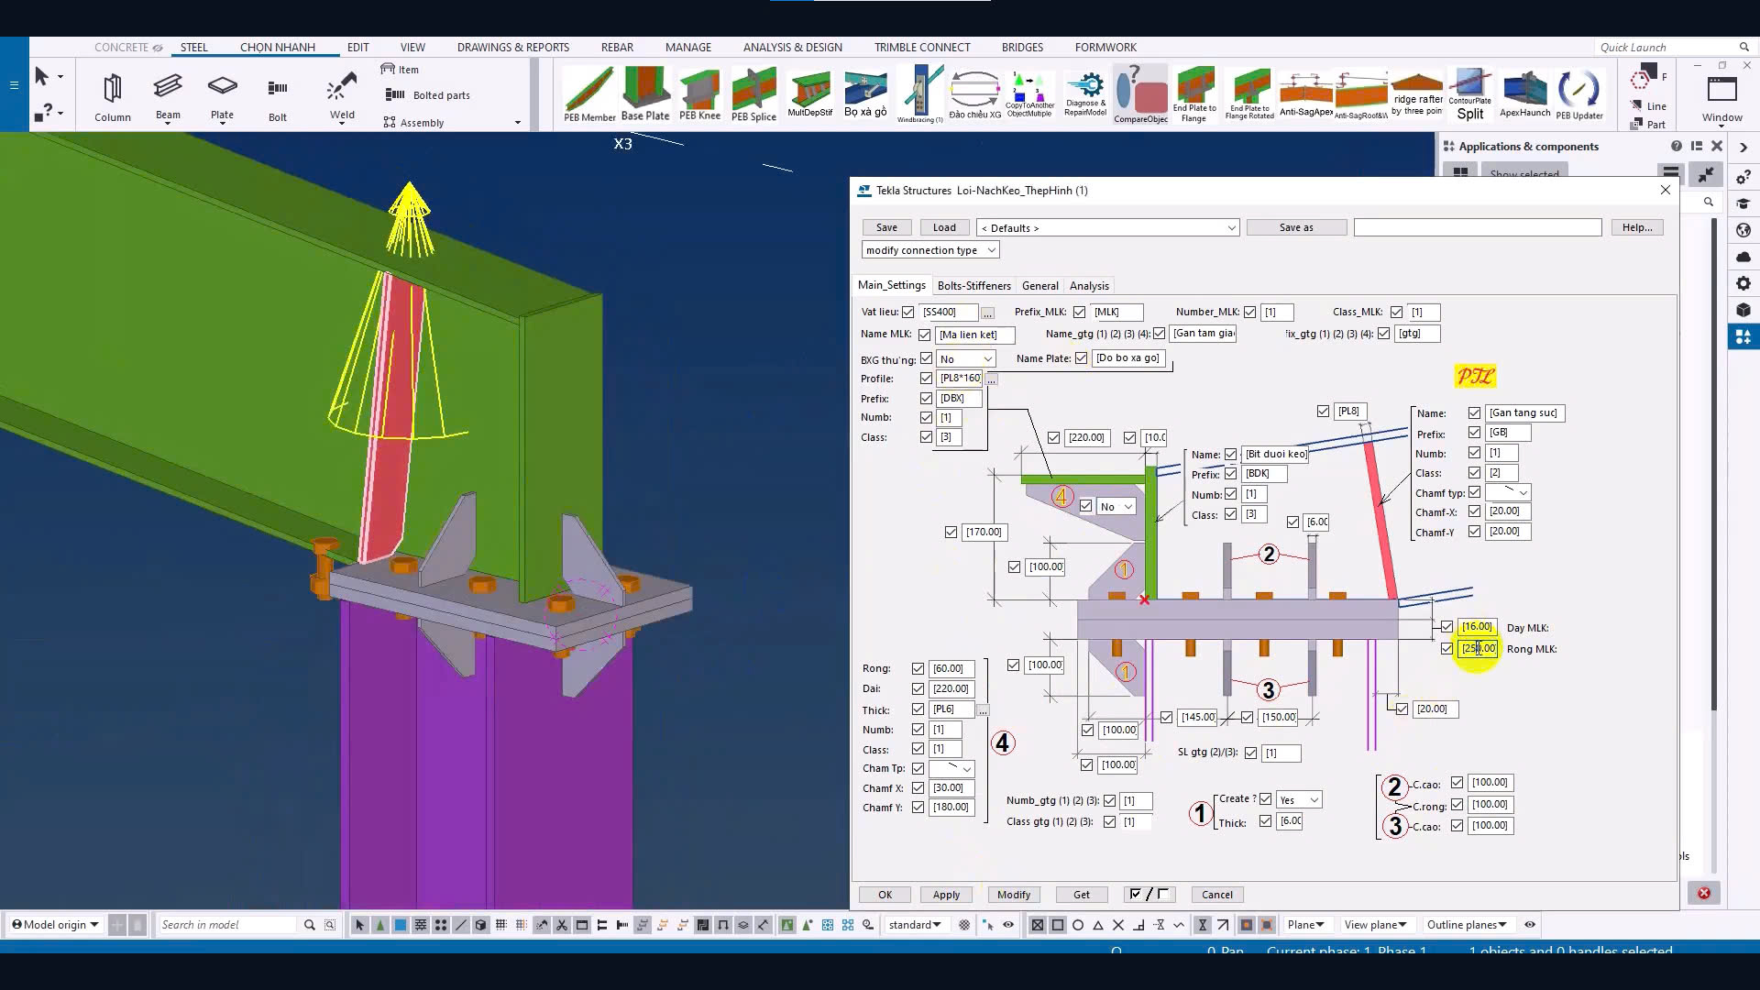This screenshot has width=1760, height=990.
Task: Open the modify connection type dropdown
Action: click(930, 250)
